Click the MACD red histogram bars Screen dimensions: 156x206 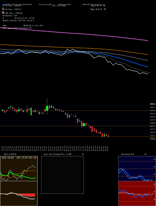27,195
